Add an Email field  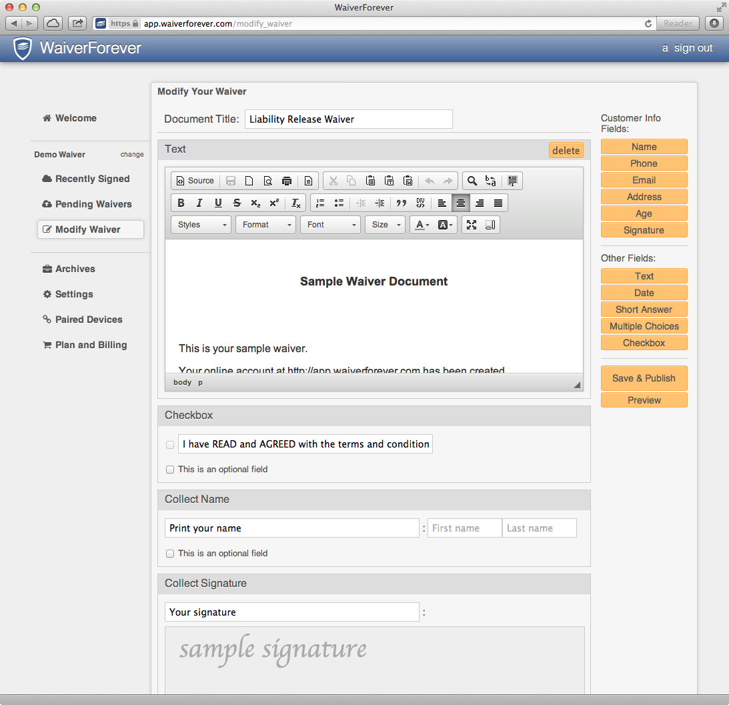click(x=644, y=181)
